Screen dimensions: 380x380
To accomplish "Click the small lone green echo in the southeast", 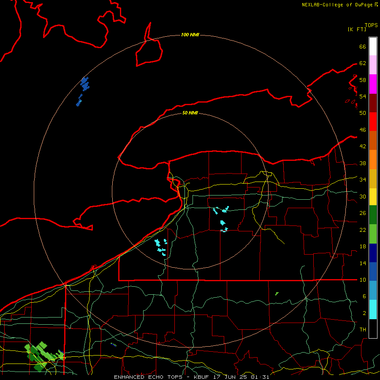I will (277, 294).
